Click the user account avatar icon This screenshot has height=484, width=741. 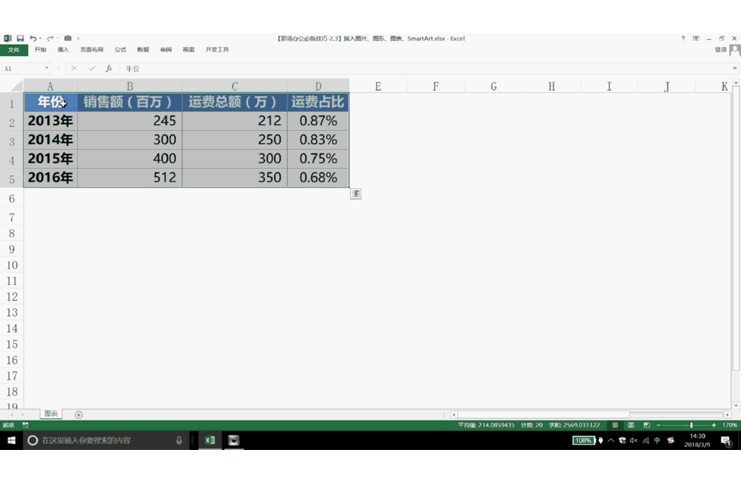(x=735, y=50)
